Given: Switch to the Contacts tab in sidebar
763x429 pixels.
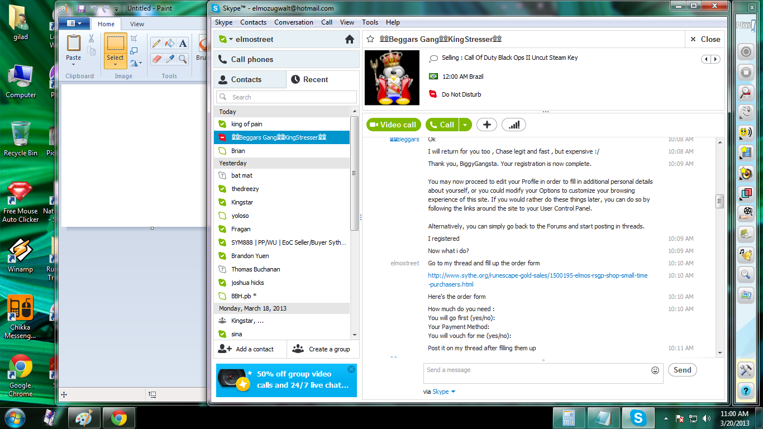Looking at the screenshot, I should (250, 79).
